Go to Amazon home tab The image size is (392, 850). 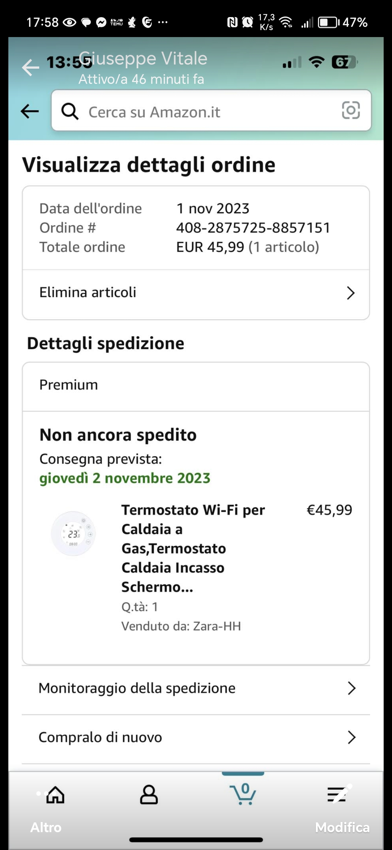(56, 795)
